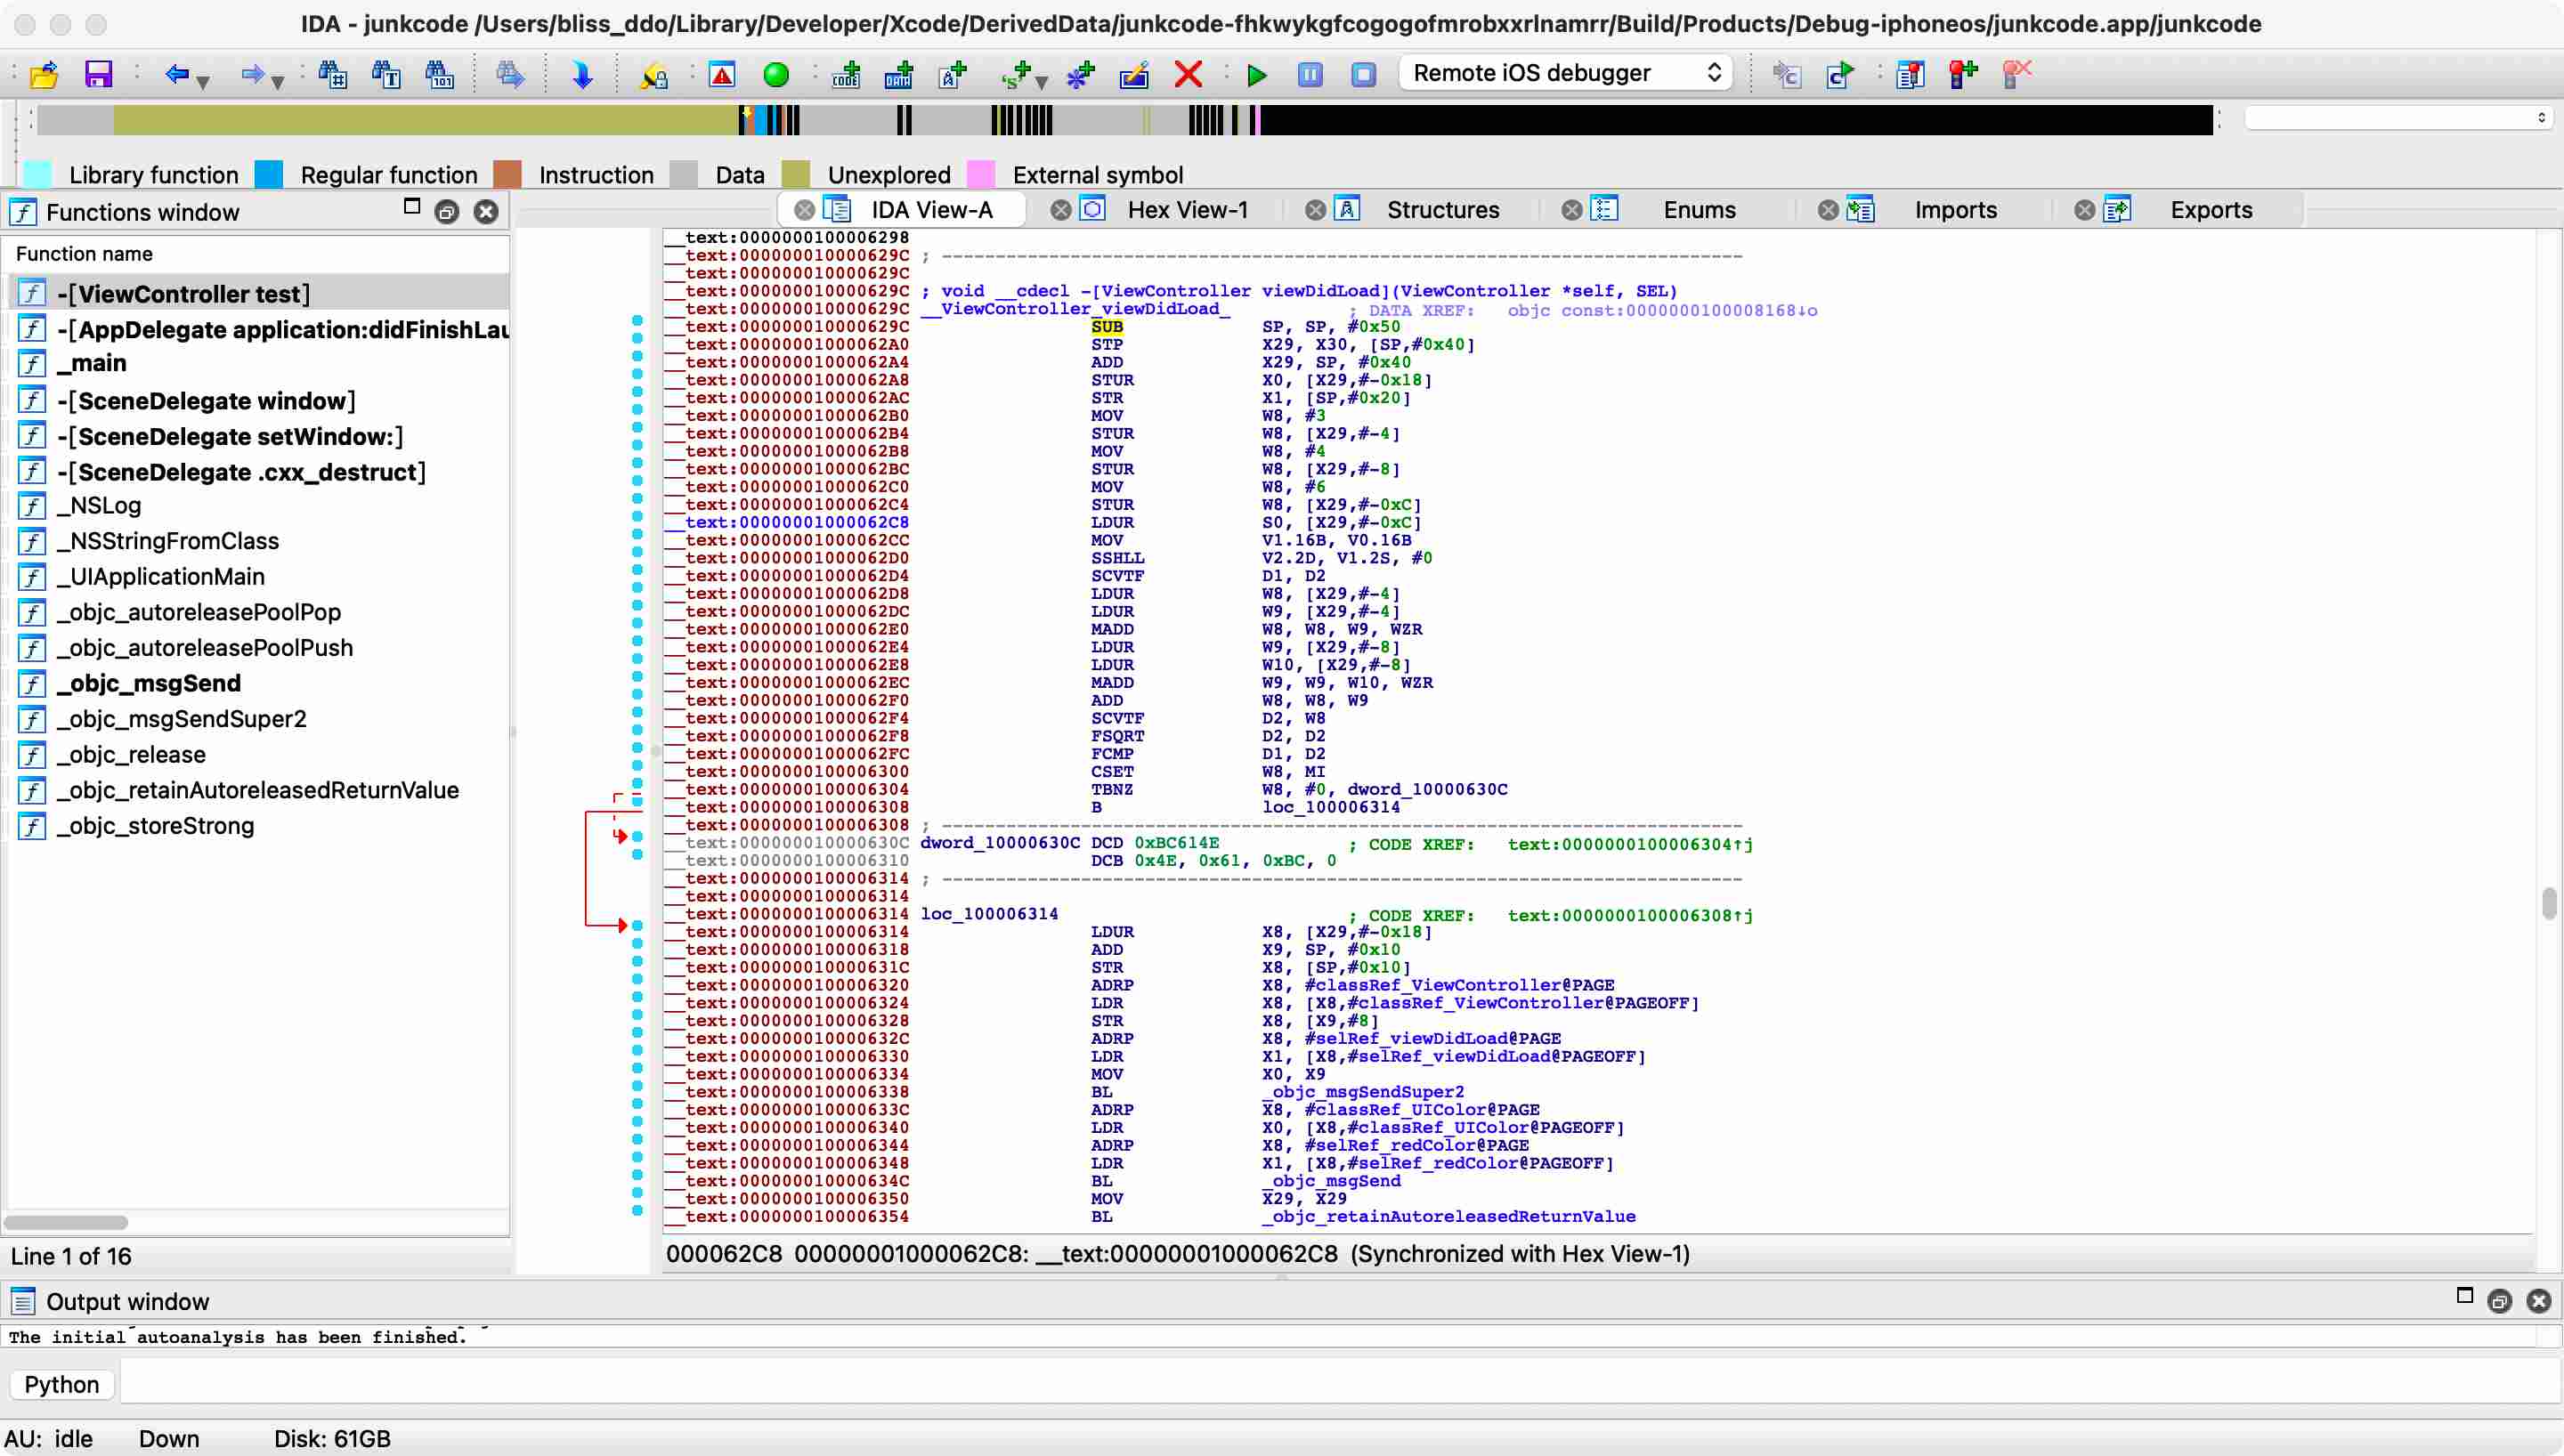
Task: Click the red warning triangle icon
Action: tap(722, 75)
